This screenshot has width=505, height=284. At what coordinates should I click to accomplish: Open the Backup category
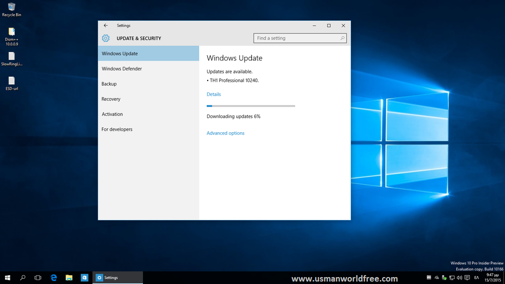148,84
